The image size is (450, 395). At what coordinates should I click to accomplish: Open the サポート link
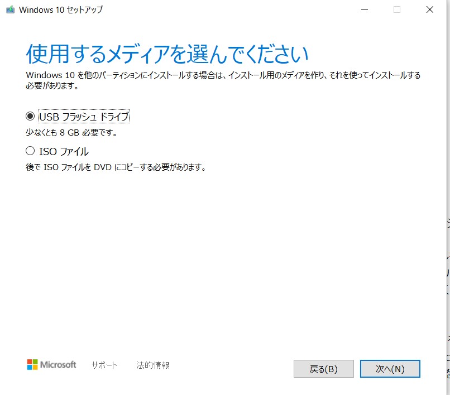coord(104,365)
